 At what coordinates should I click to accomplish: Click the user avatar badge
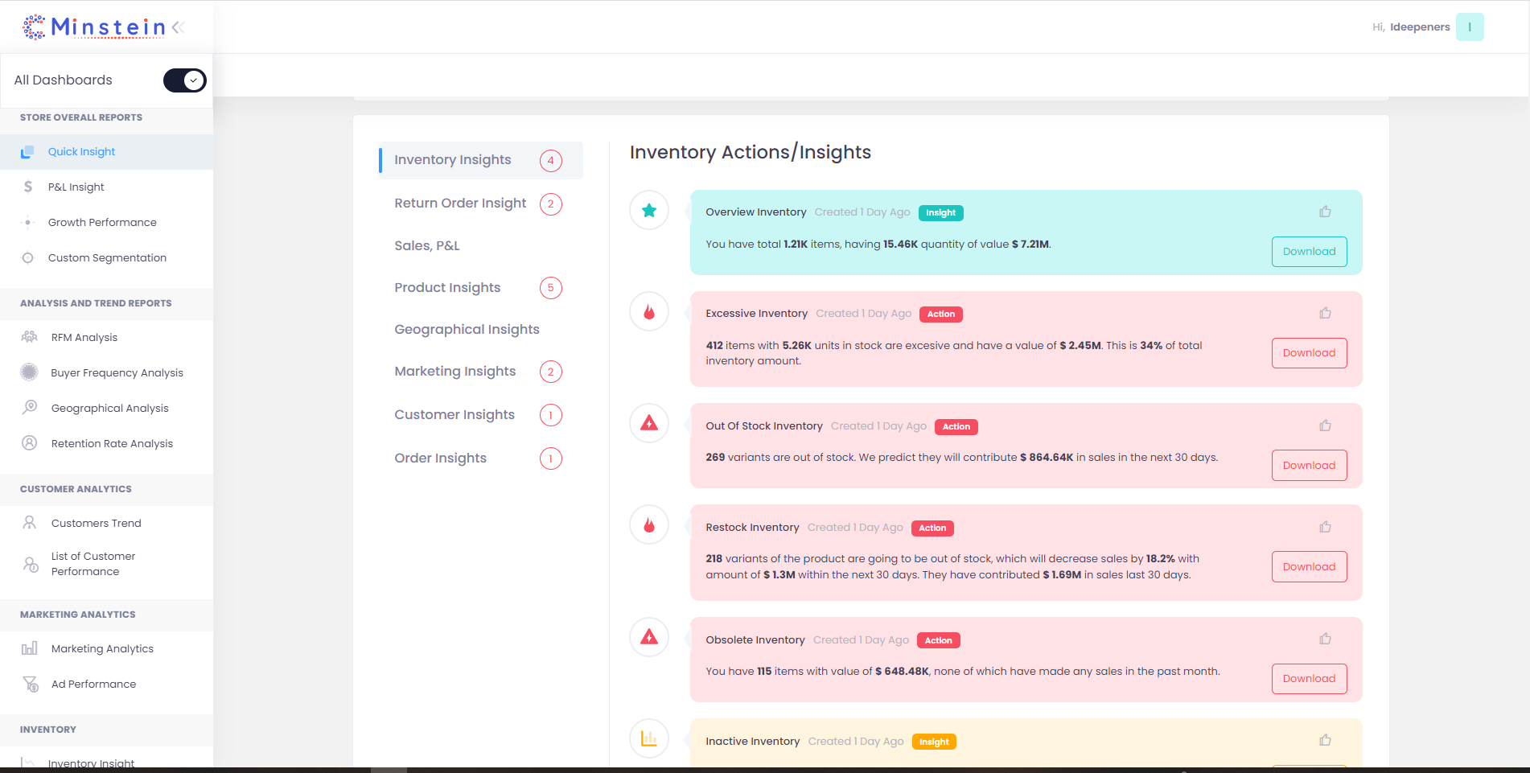click(1470, 27)
